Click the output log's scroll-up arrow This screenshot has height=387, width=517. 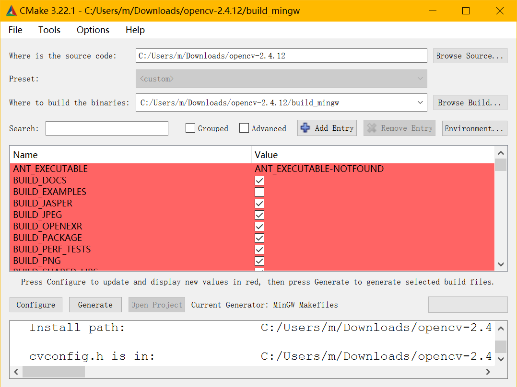[x=501, y=329]
